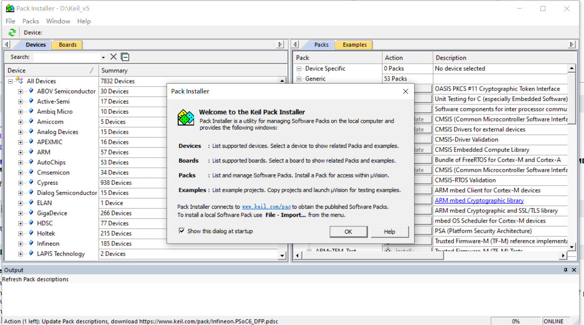The width and height of the screenshot is (584, 325).
Task: Click OK in the welcome dialog
Action: (348, 232)
